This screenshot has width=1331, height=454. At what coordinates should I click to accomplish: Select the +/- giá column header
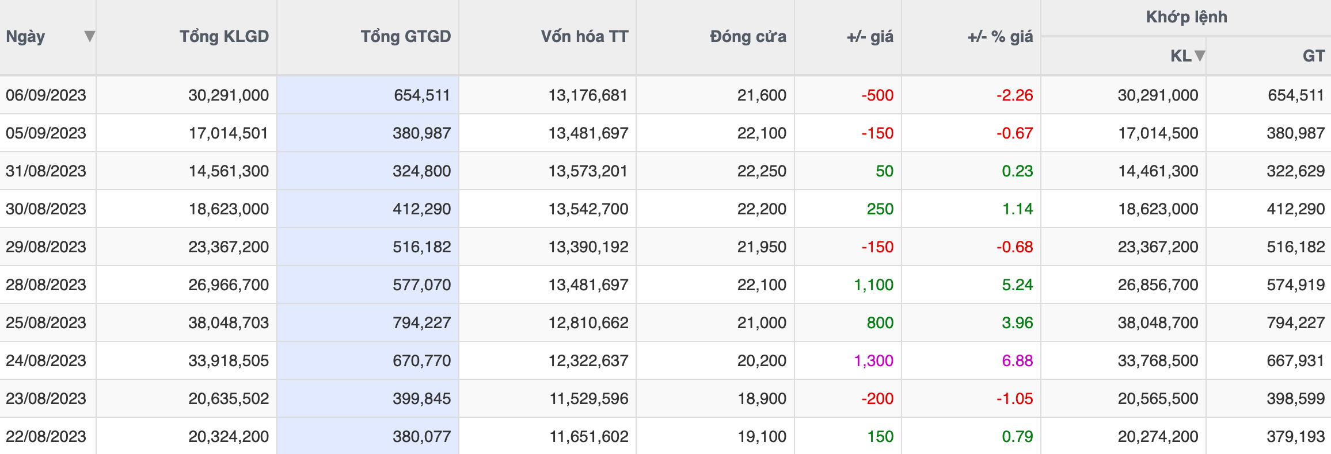870,37
